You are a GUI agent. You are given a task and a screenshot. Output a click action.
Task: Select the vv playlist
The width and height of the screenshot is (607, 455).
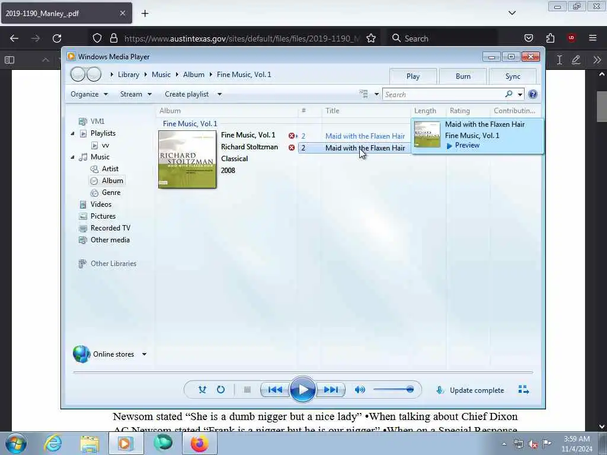click(105, 146)
